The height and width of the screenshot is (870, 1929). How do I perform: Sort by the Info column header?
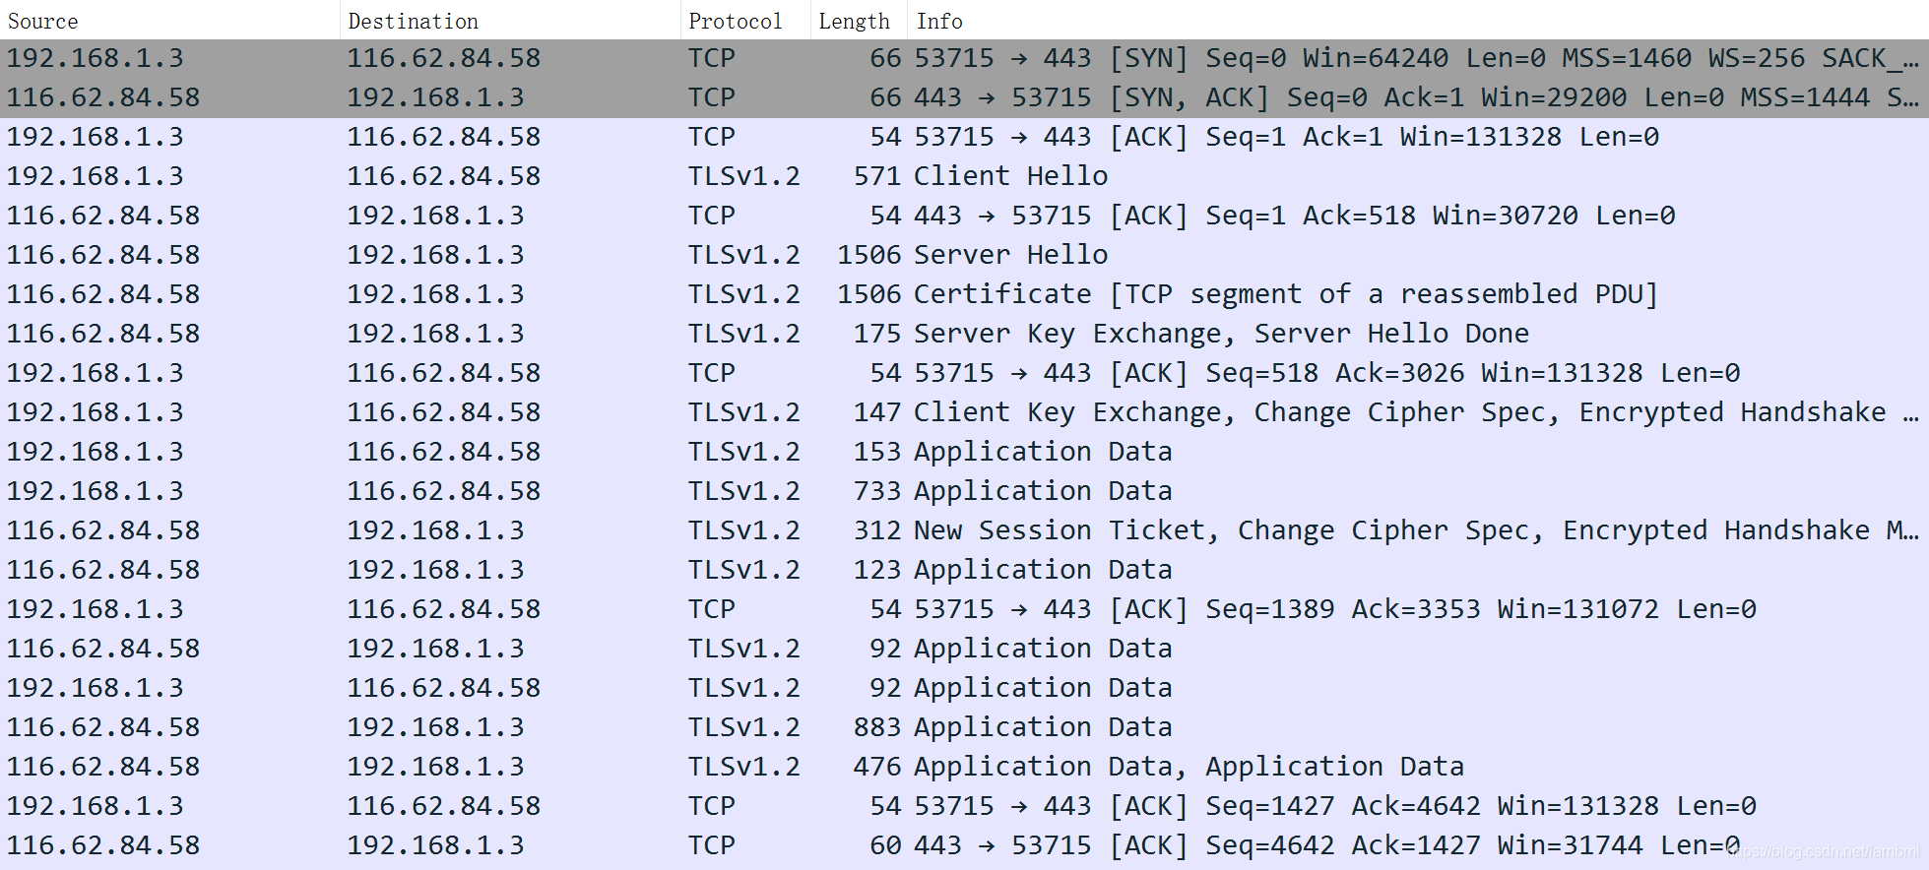1418,21
